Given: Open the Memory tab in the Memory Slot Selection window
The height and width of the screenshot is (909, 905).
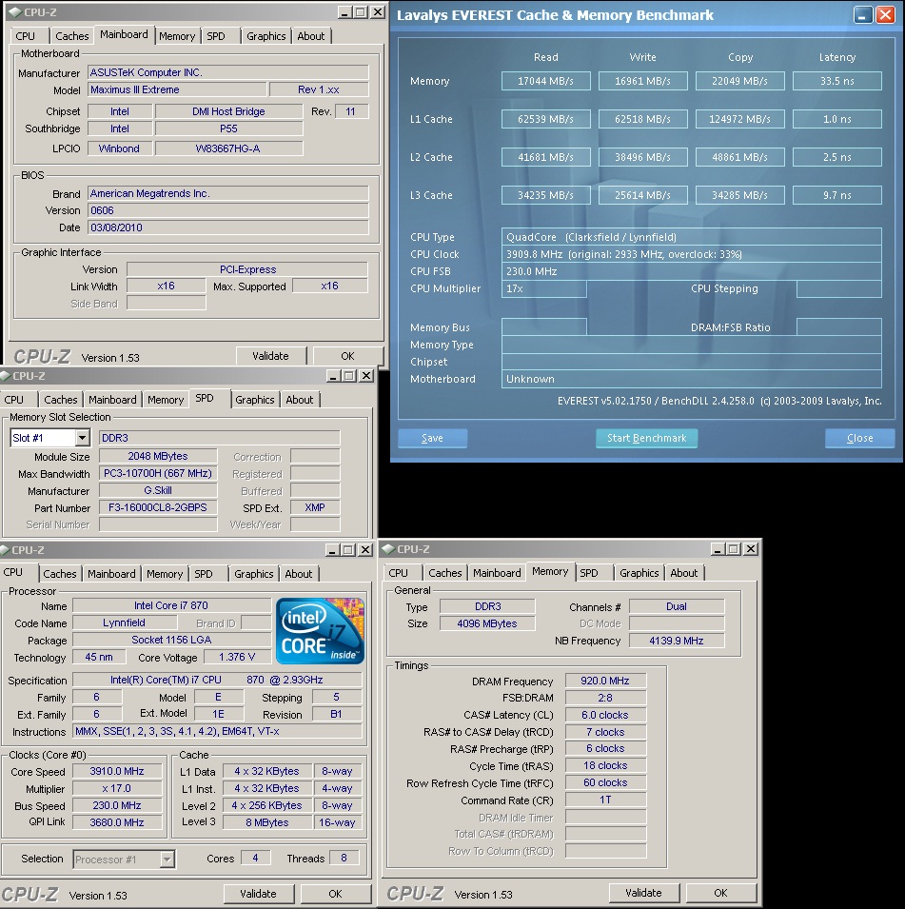Looking at the screenshot, I should coord(166,400).
